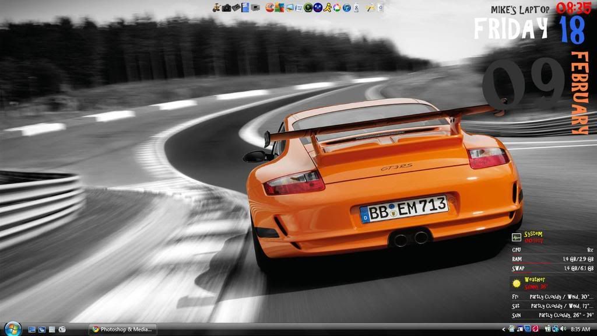Image resolution: width=597 pixels, height=336 pixels.
Task: Launch the red circular swirl dock icon
Action: point(270,8)
